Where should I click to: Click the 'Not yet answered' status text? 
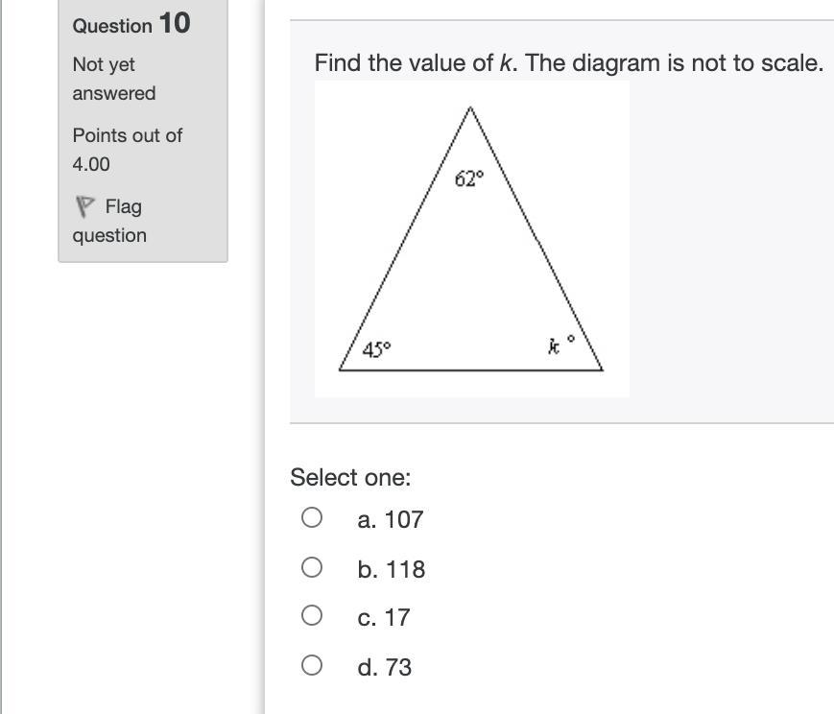(x=113, y=79)
